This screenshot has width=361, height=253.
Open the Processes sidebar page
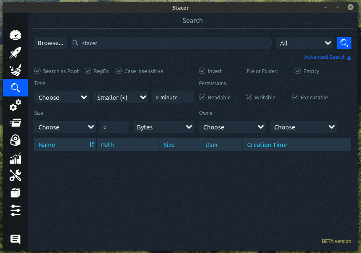15,123
